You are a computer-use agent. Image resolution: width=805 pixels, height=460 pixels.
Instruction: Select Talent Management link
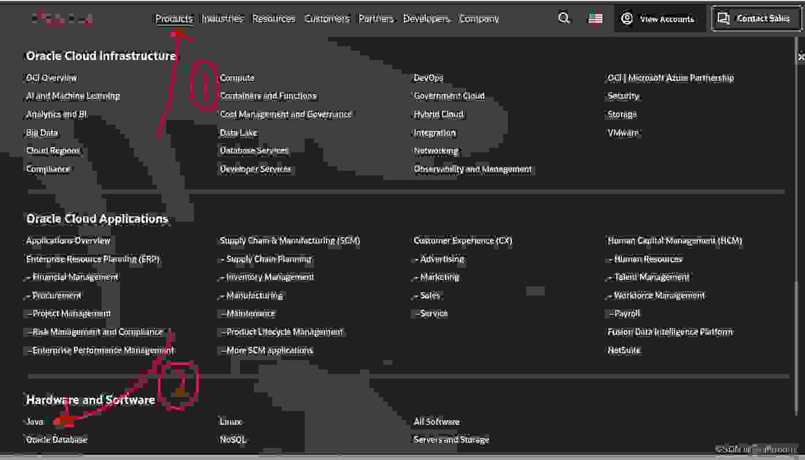649,277
